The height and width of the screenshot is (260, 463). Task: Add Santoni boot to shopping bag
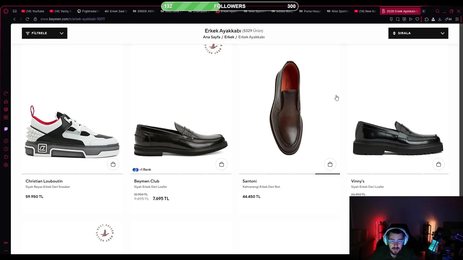pos(330,164)
